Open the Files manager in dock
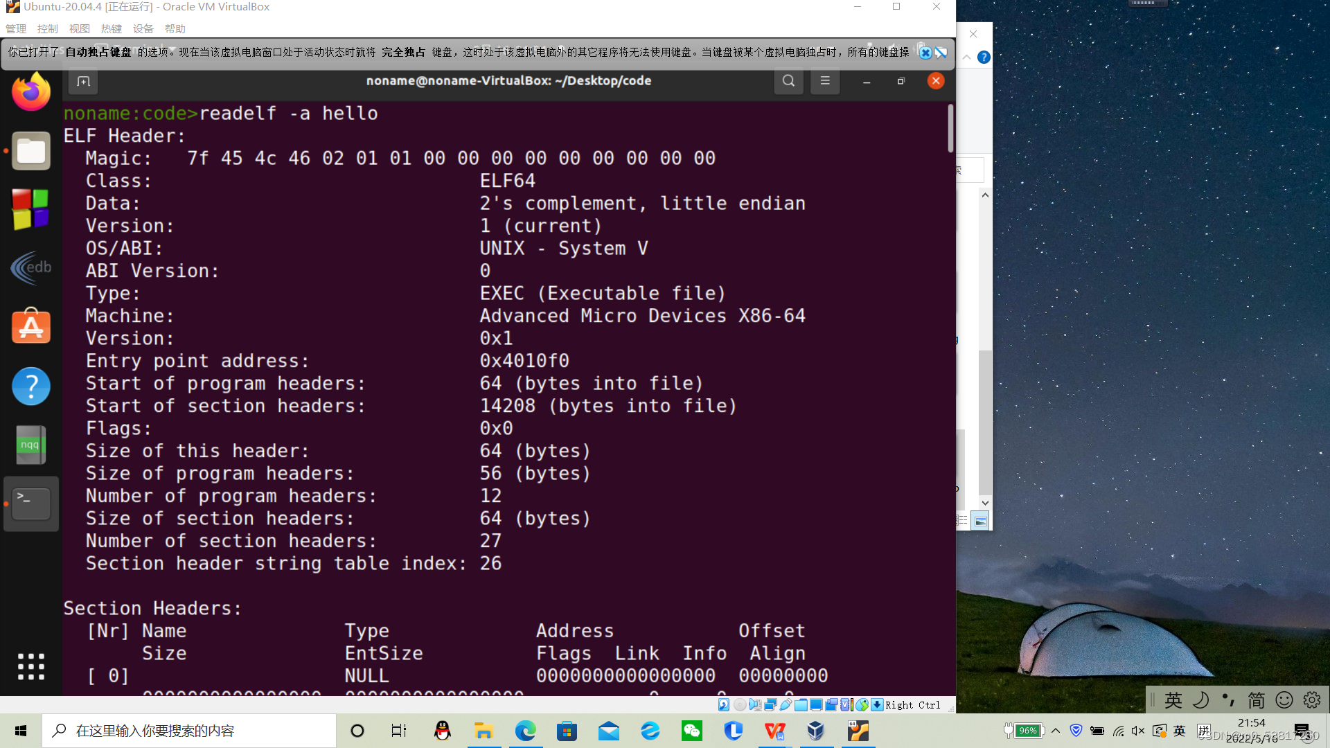Screen dimensions: 1330x748 click(31, 150)
